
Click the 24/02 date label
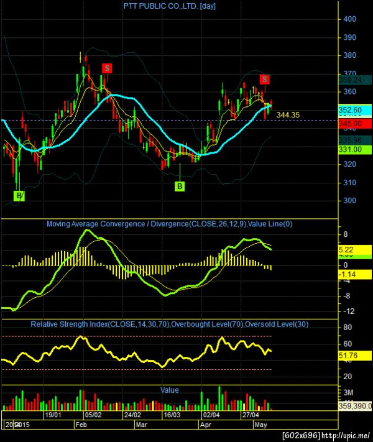pyautogui.click(x=132, y=415)
